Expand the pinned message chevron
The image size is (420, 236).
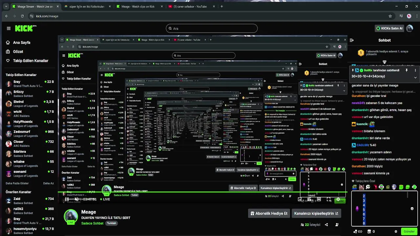tap(415, 77)
